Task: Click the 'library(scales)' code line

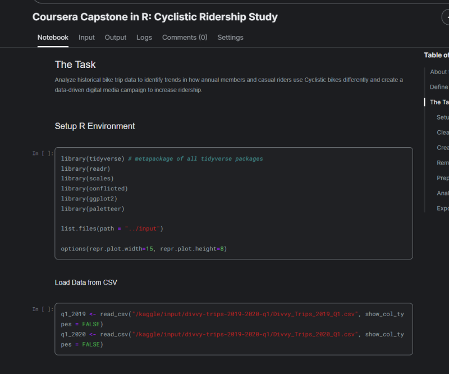Action: pos(87,178)
